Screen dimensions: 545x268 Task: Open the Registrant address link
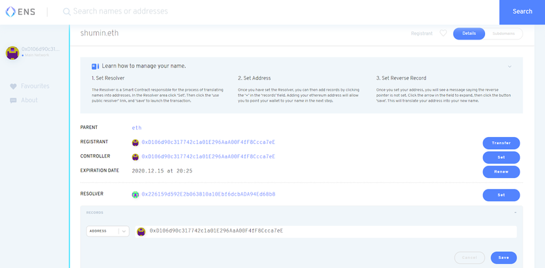[x=208, y=143]
